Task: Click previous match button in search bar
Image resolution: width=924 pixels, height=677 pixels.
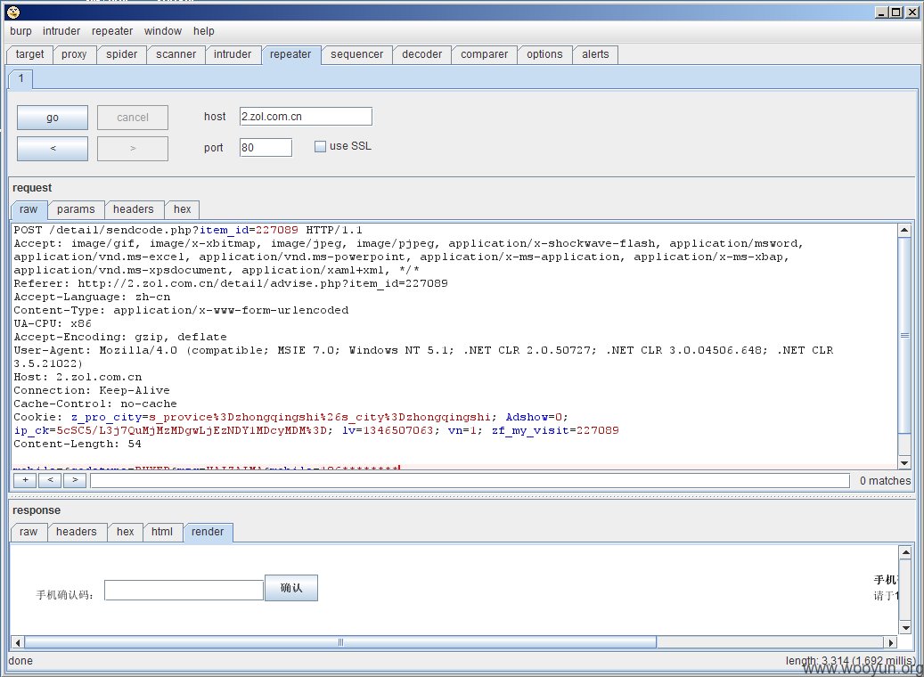Action: [50, 480]
